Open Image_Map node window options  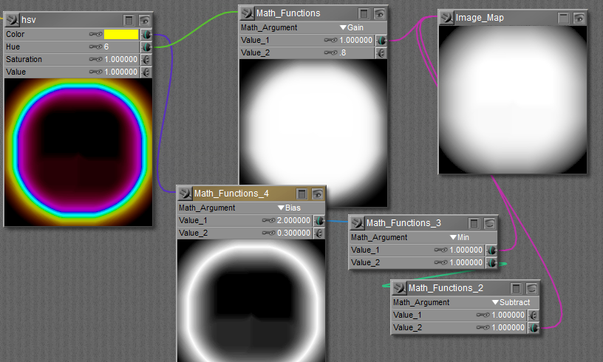tap(563, 18)
